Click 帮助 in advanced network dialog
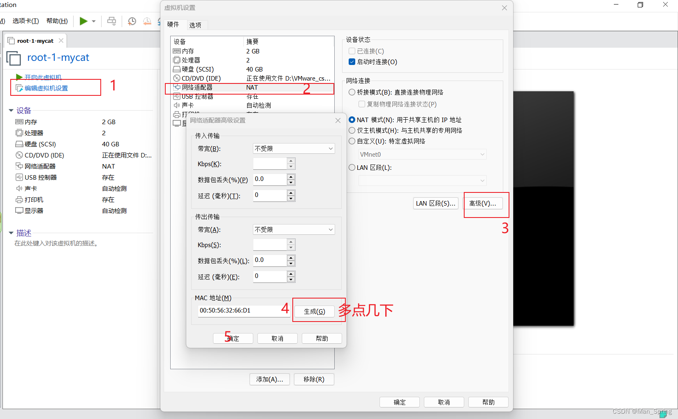 322,338
